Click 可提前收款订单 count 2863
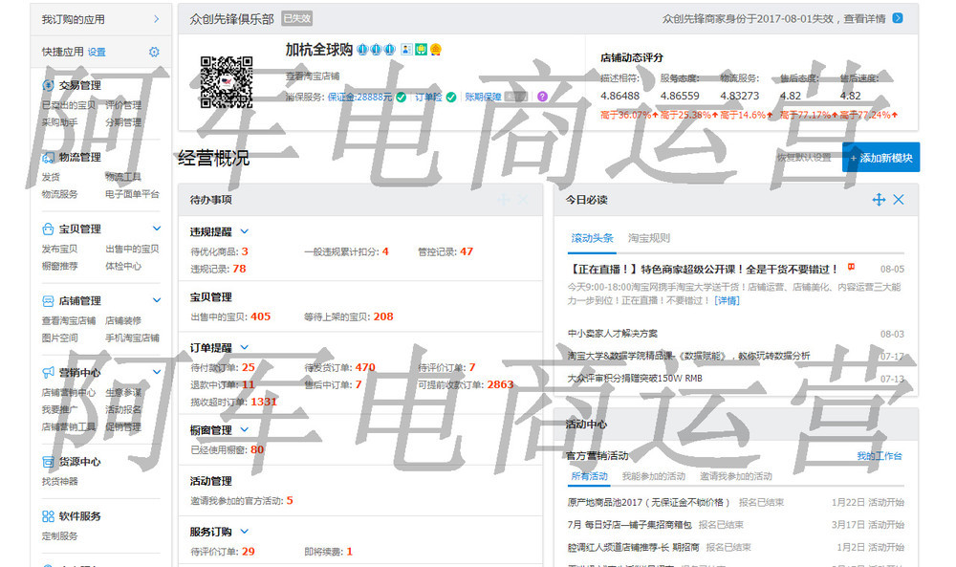956x567 pixels. point(500,384)
